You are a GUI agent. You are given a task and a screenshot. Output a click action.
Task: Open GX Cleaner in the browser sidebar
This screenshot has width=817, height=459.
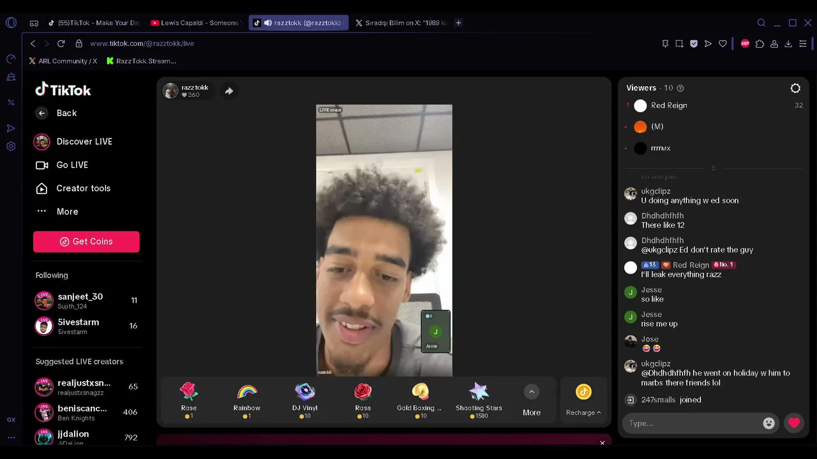tap(11, 77)
